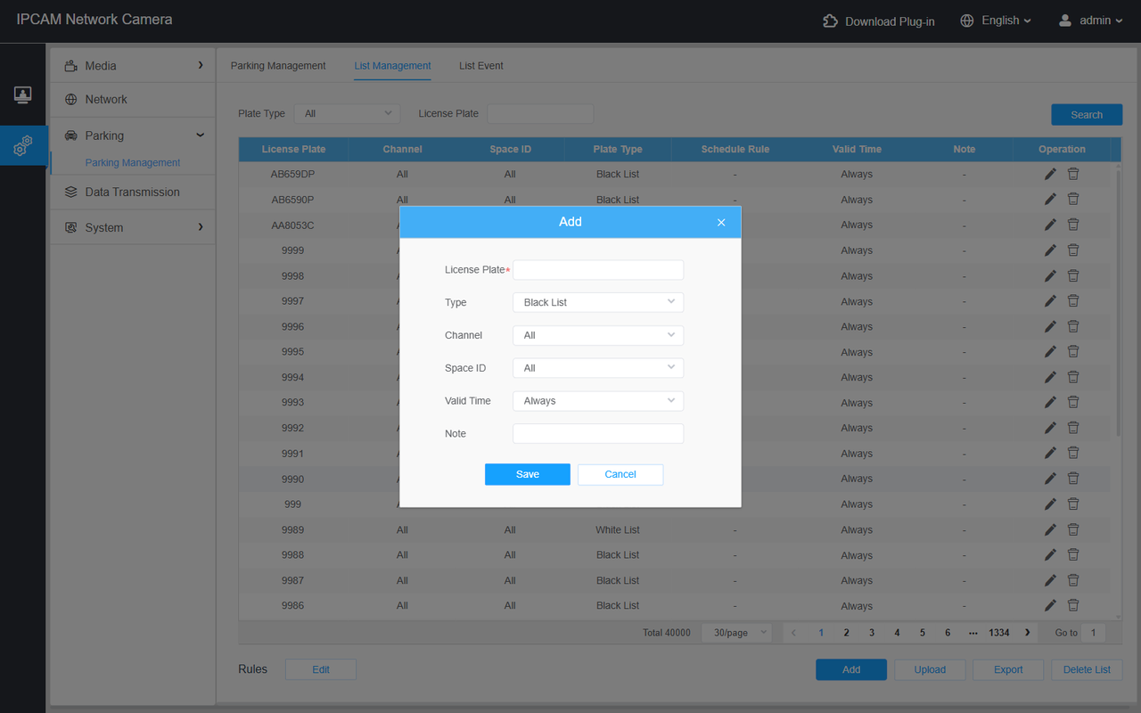Edit the 9993 plate entry
Image resolution: width=1141 pixels, height=713 pixels.
[x=1050, y=402]
